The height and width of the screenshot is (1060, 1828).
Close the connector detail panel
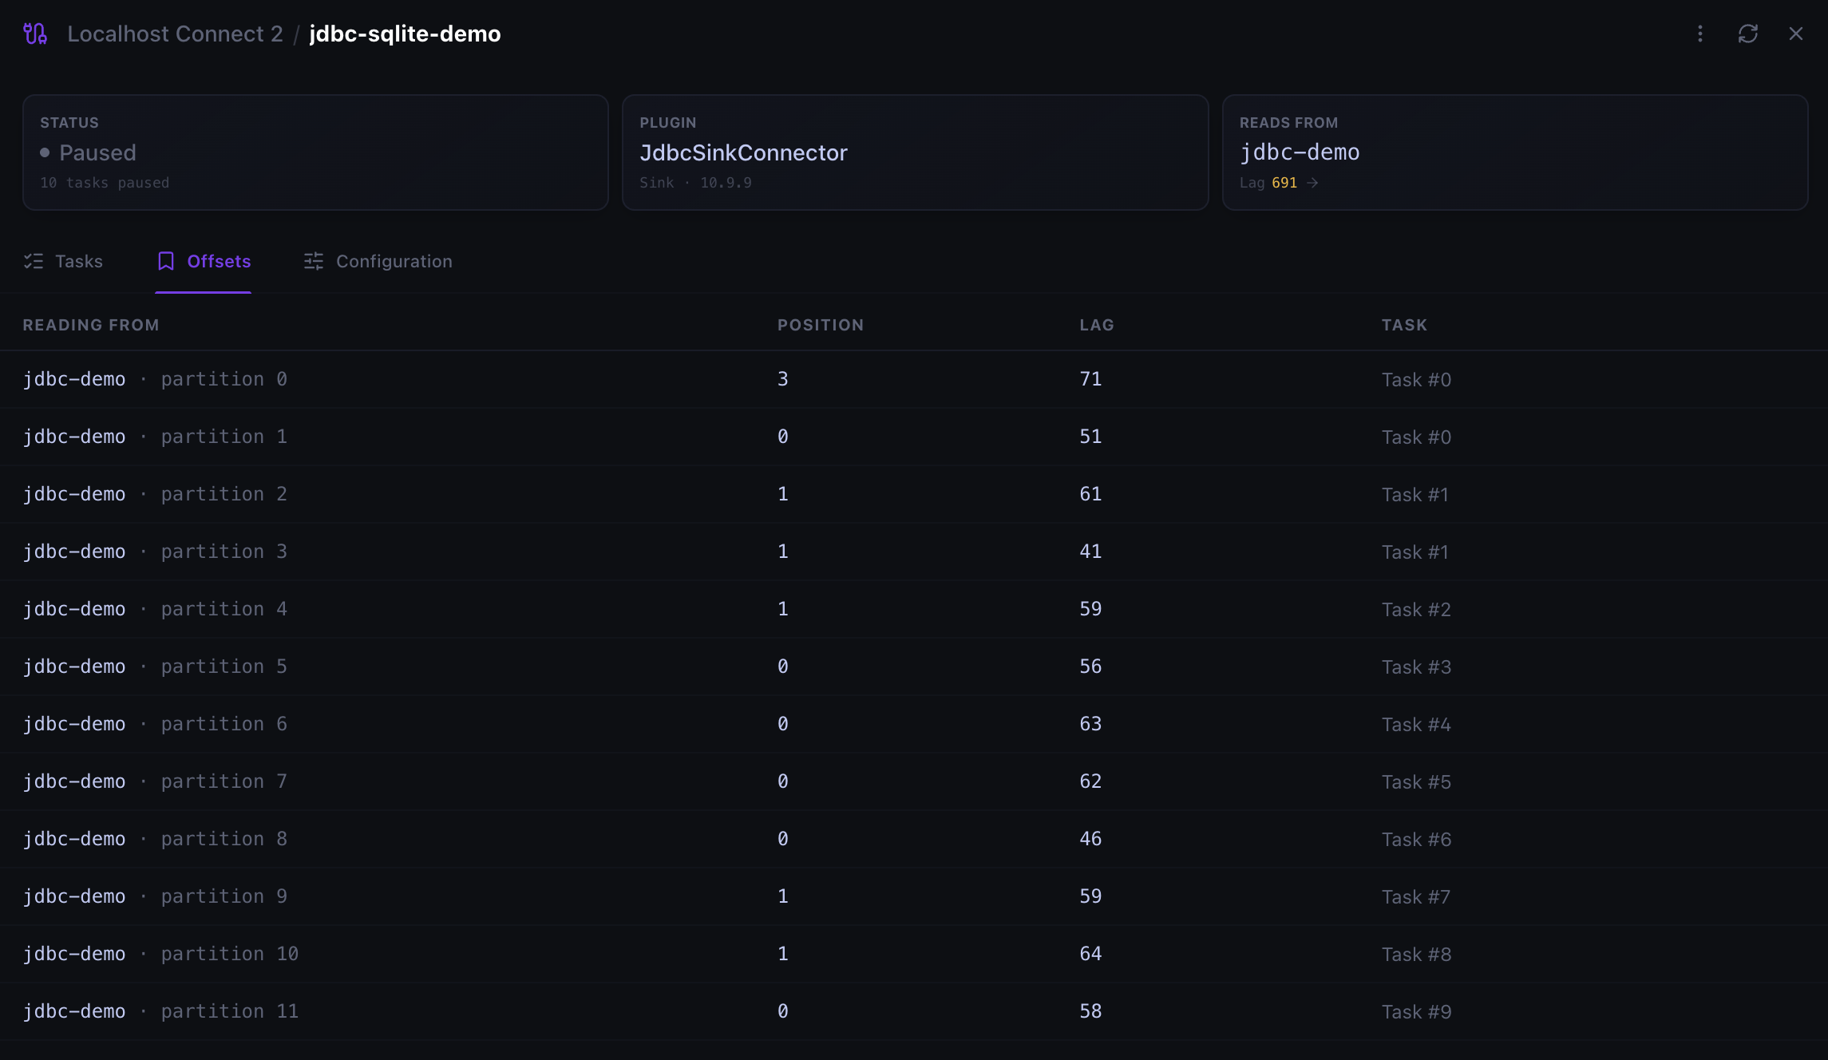tap(1796, 34)
